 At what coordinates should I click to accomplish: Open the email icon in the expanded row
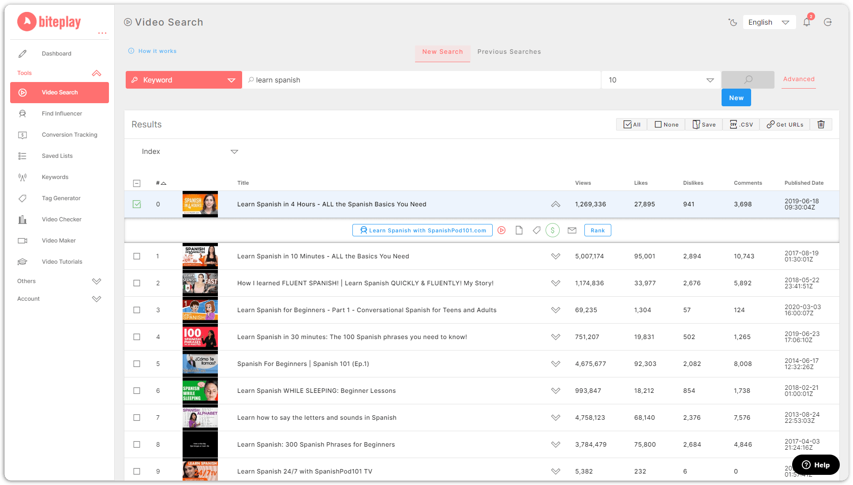click(572, 230)
